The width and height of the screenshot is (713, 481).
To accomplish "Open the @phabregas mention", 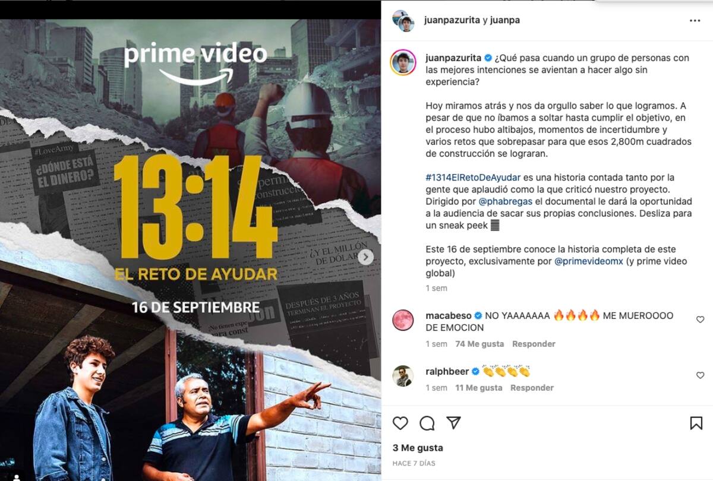I will coord(503,201).
